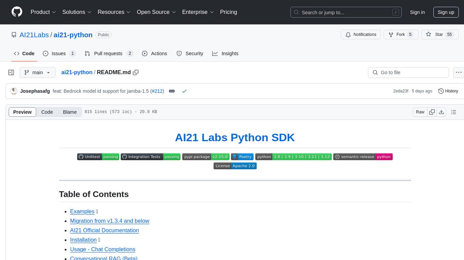Download the raw file
464x260 pixels.
coord(441,112)
